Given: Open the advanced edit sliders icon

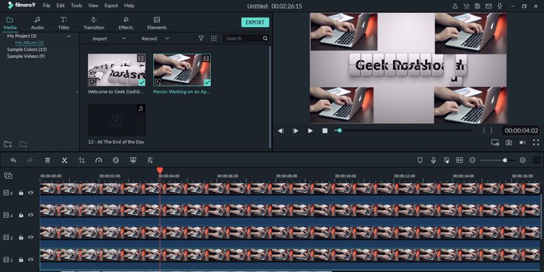Looking at the screenshot, I should pyautogui.click(x=150, y=160).
